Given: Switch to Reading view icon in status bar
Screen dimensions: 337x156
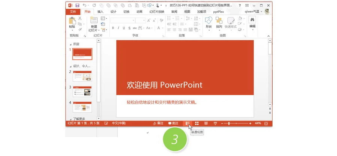Looking at the screenshot, I should pyautogui.click(x=206, y=123).
